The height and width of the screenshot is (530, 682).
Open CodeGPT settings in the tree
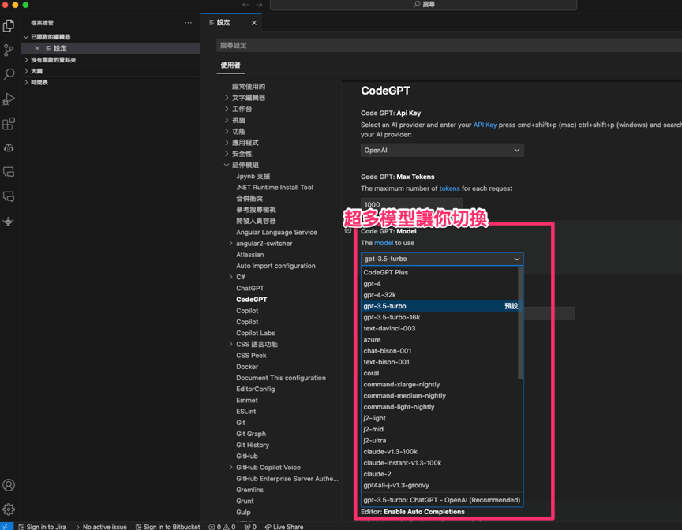pyautogui.click(x=251, y=300)
